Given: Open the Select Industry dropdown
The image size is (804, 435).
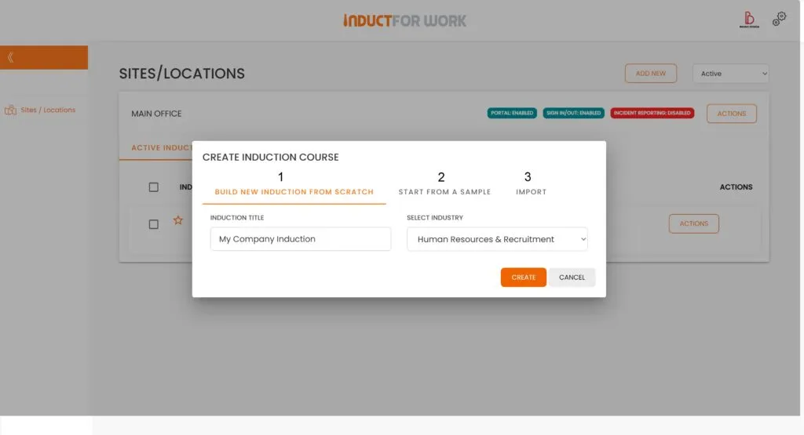Looking at the screenshot, I should click(497, 239).
